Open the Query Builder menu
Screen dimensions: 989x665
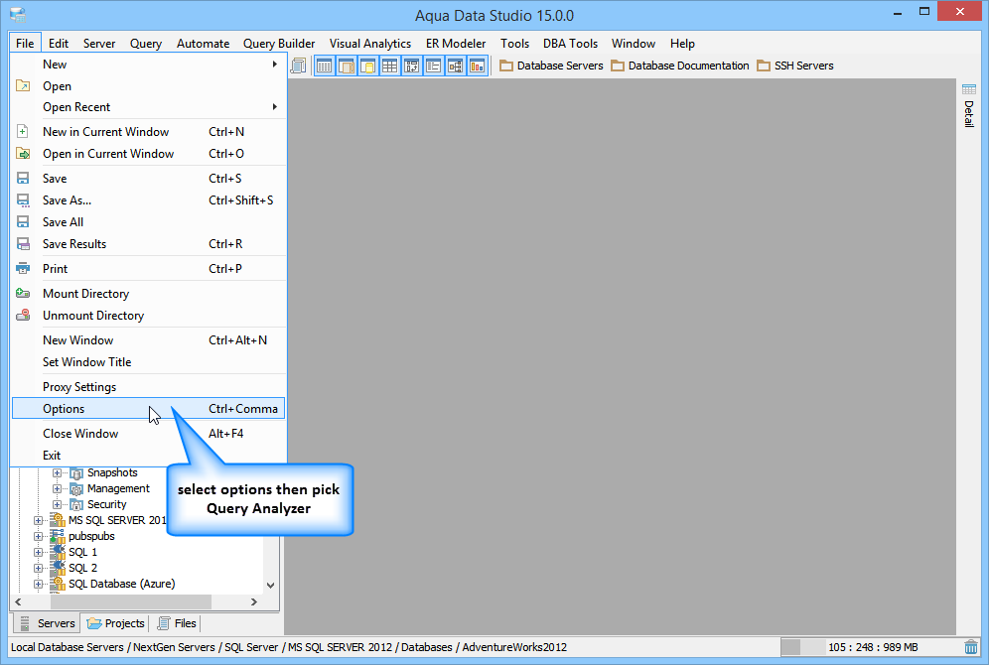coord(279,44)
